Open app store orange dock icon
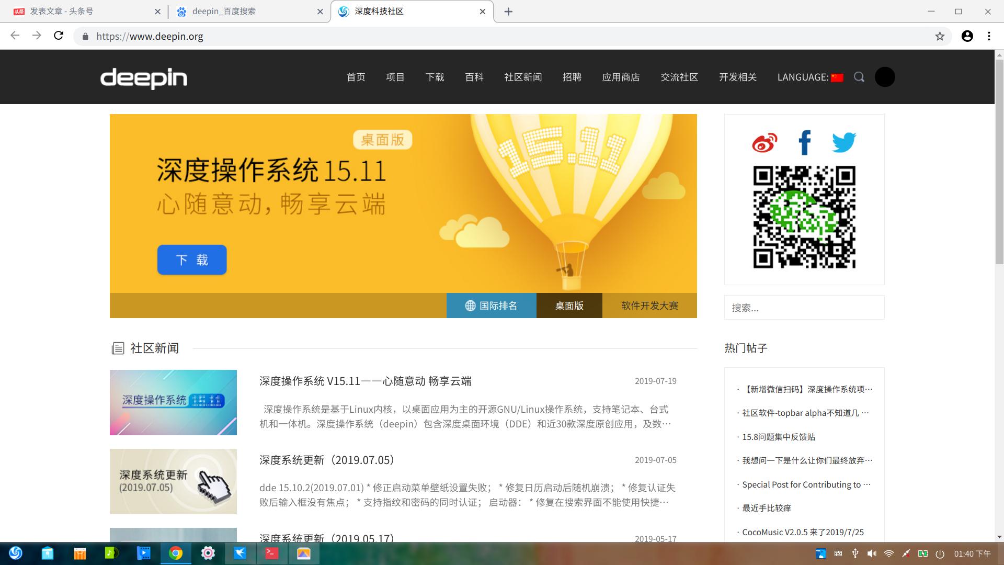Viewport: 1004px width, 565px height. point(79,553)
